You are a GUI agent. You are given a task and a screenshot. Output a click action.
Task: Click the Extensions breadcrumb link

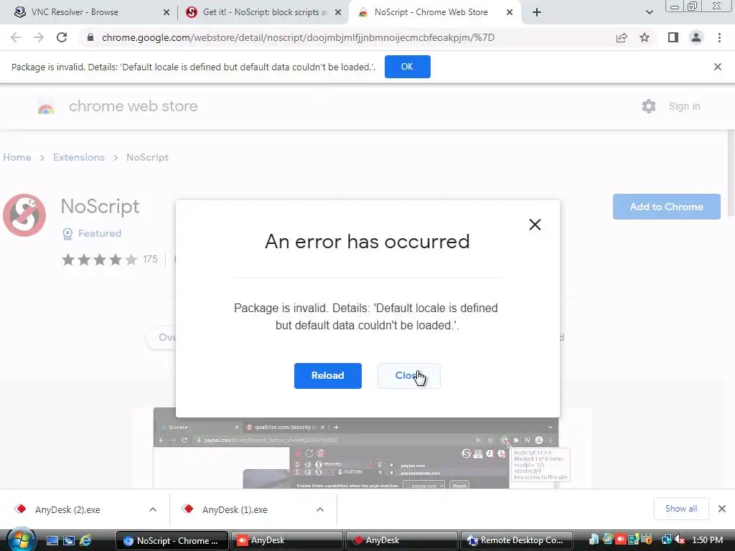[x=79, y=157]
